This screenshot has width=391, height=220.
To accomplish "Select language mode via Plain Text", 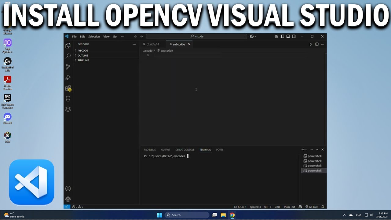I will (x=290, y=207).
